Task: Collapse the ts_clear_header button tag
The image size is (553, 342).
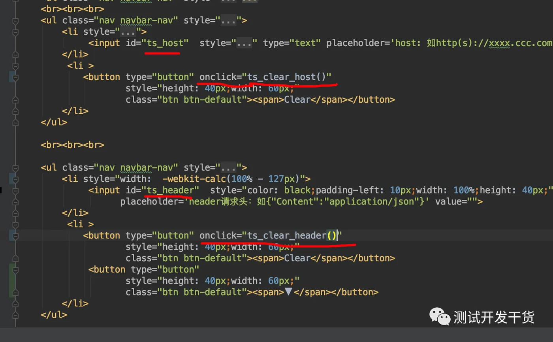Action: 15,236
